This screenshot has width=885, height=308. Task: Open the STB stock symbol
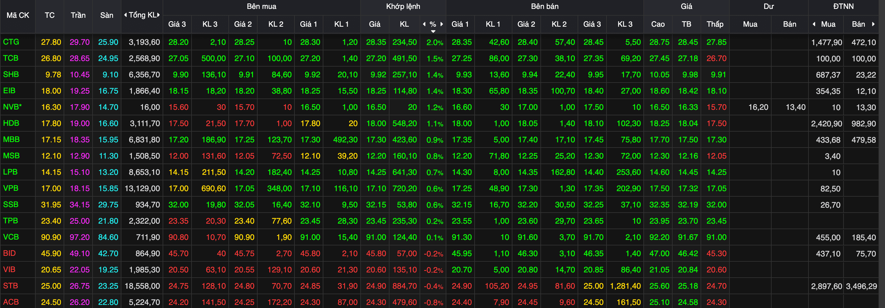tap(10, 286)
